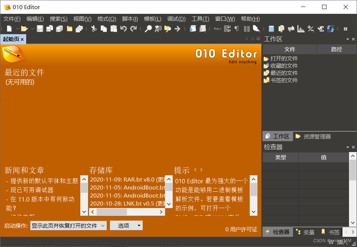This screenshot has width=357, height=247.
Task: Click the Run Script icon
Action: click(x=193, y=29)
